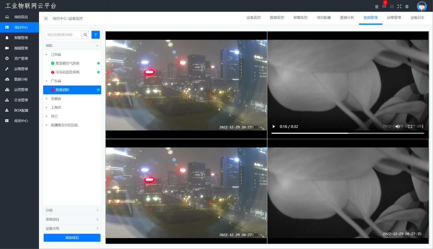
Task: Switch to 设备日志 tab
Action: click(x=417, y=18)
